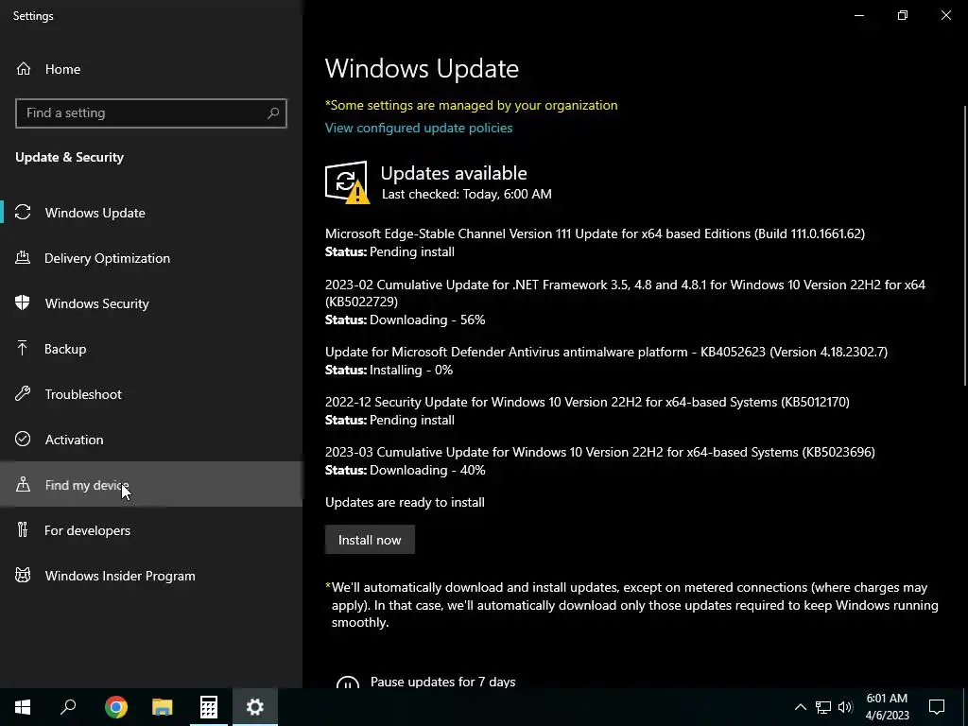This screenshot has width=968, height=726.
Task: Click 'Last checked: Today, 6:00 AM' text
Action: point(467,194)
